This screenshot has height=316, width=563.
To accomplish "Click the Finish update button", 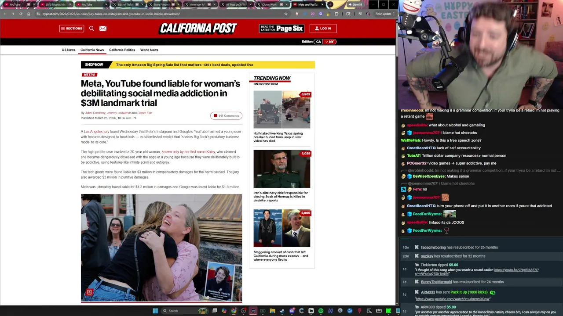I will tap(384, 14).
